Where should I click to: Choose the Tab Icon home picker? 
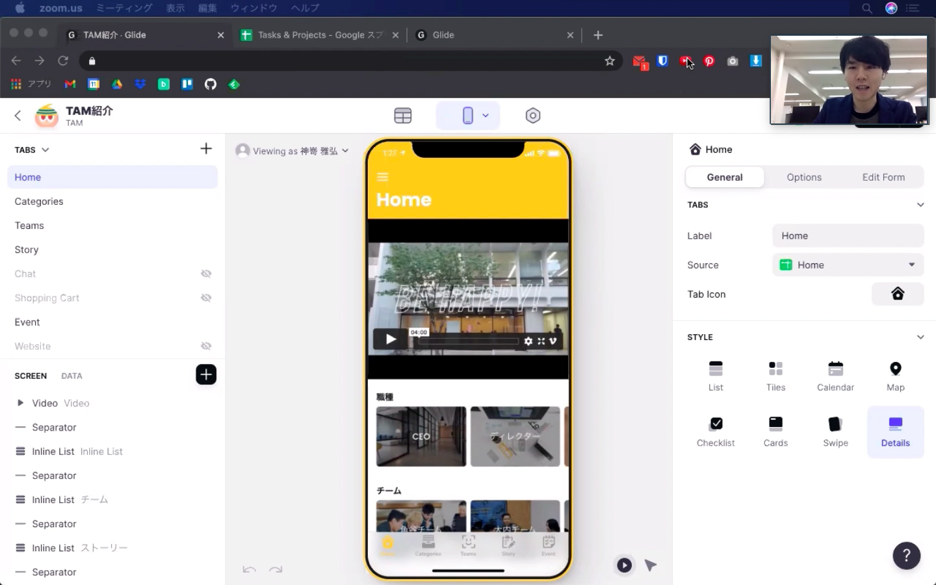(898, 294)
